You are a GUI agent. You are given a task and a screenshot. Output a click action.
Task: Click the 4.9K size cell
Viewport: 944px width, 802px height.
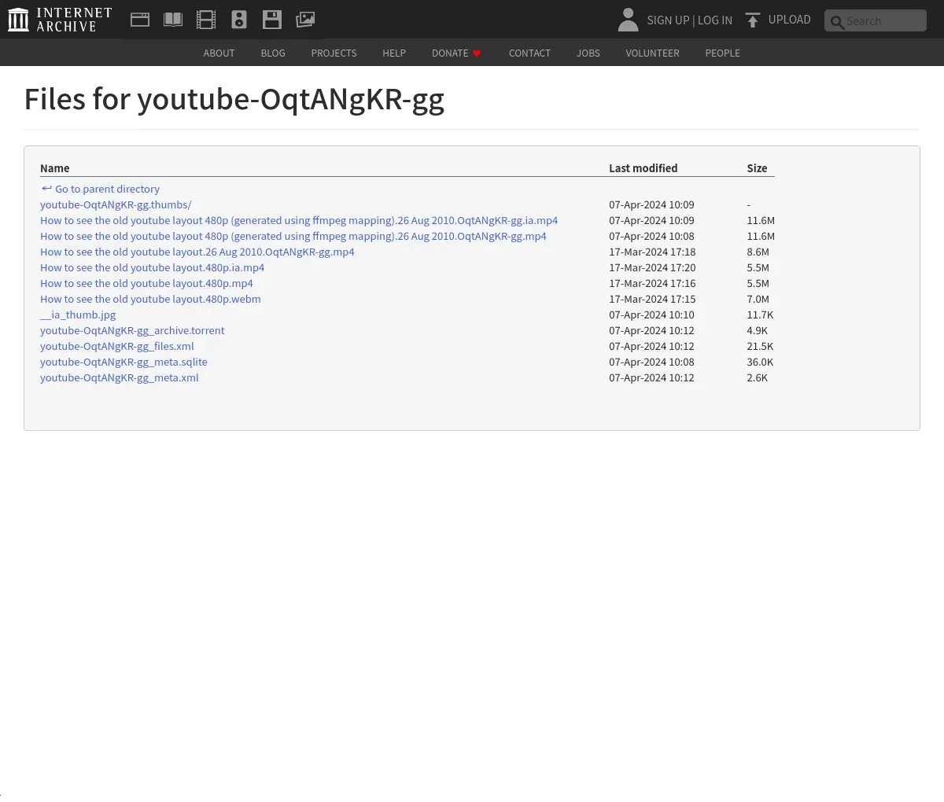(757, 330)
